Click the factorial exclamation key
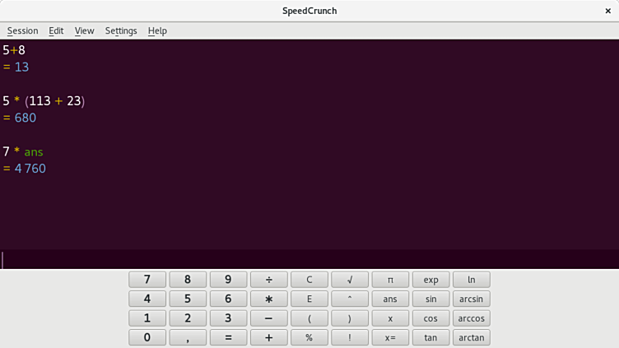619x348 pixels. tap(350, 337)
